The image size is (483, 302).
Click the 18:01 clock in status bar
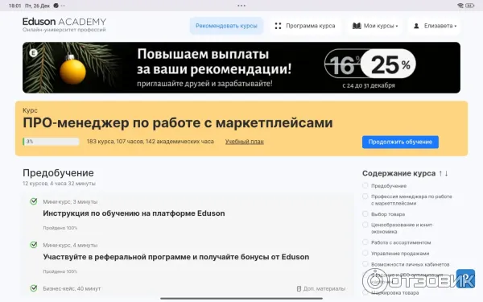click(14, 6)
